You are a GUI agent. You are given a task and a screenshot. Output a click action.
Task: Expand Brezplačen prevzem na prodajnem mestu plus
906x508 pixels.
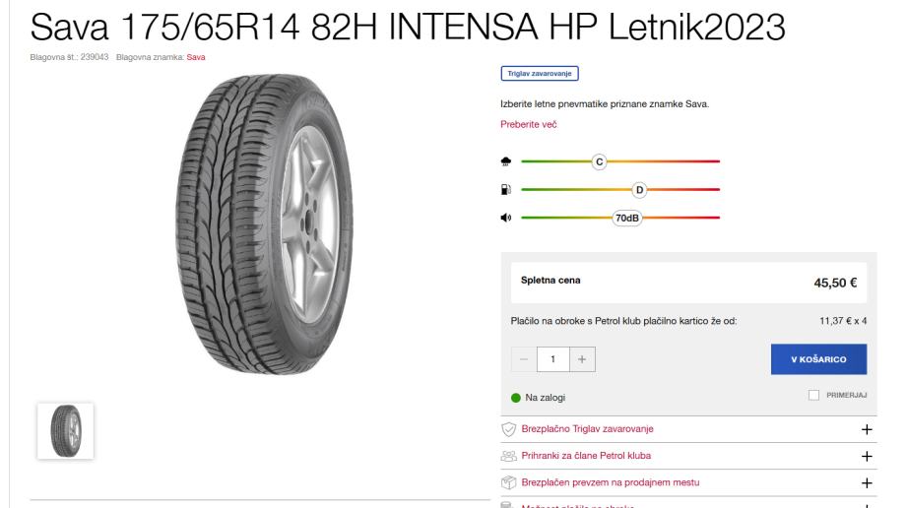pyautogui.click(x=867, y=482)
